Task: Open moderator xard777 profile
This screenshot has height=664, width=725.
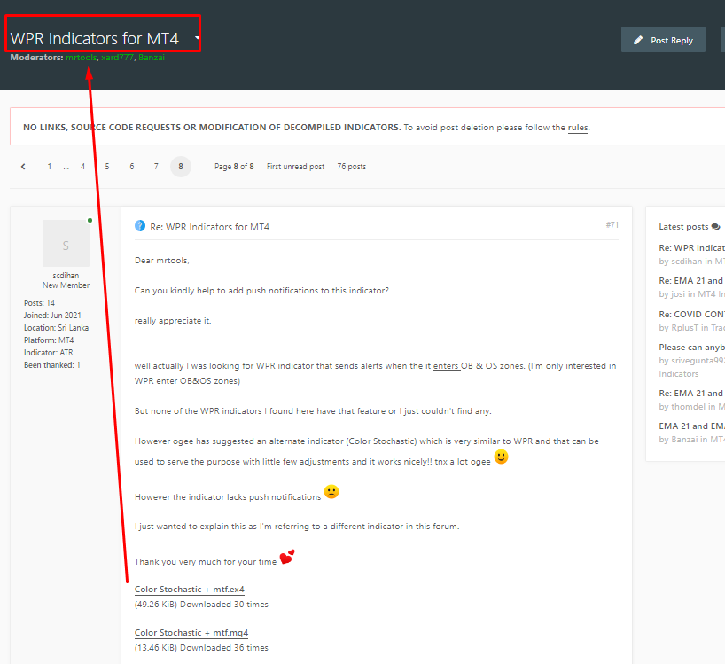Action: (x=118, y=58)
